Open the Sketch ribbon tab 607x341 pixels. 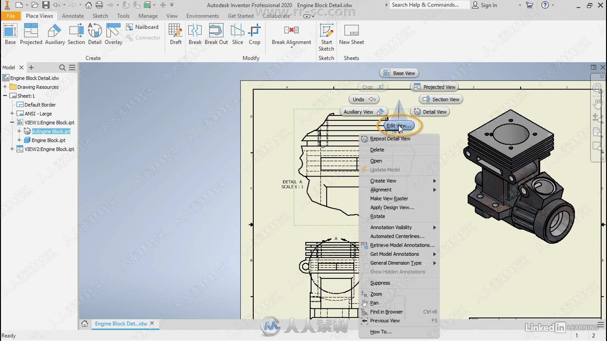click(100, 16)
